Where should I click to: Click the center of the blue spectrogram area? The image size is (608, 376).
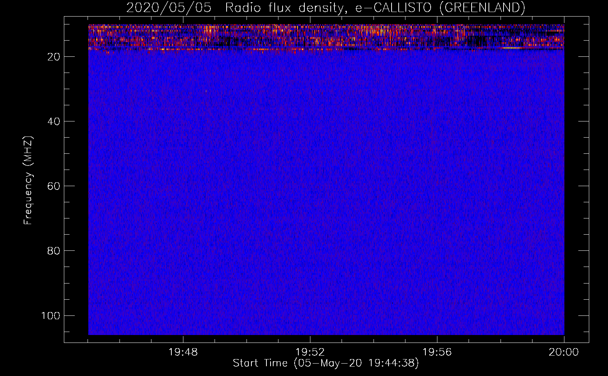point(326,180)
